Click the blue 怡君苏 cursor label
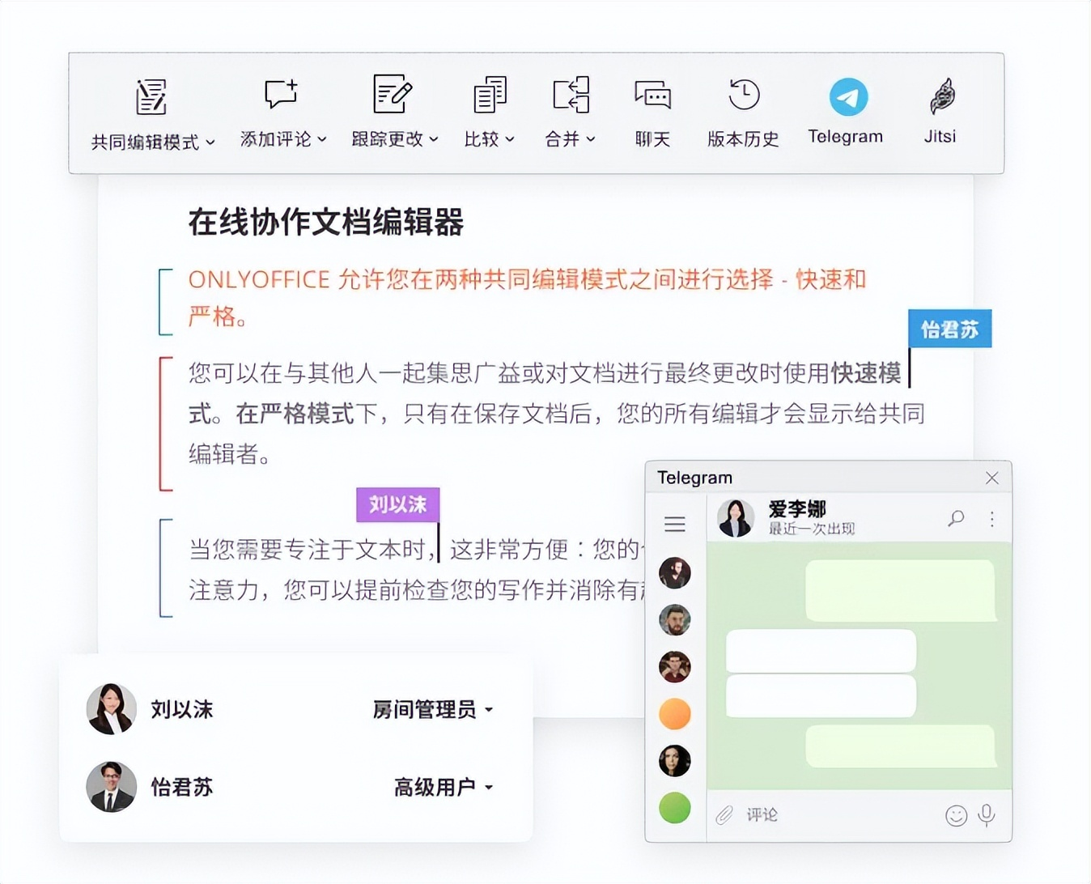This screenshot has height=884, width=1091. (x=950, y=329)
